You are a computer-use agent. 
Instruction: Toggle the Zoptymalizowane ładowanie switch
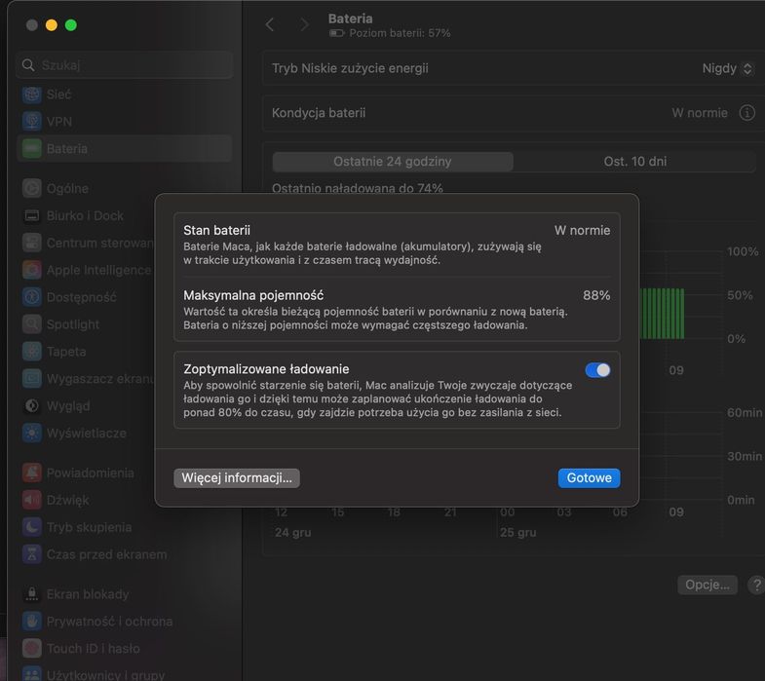click(x=597, y=370)
